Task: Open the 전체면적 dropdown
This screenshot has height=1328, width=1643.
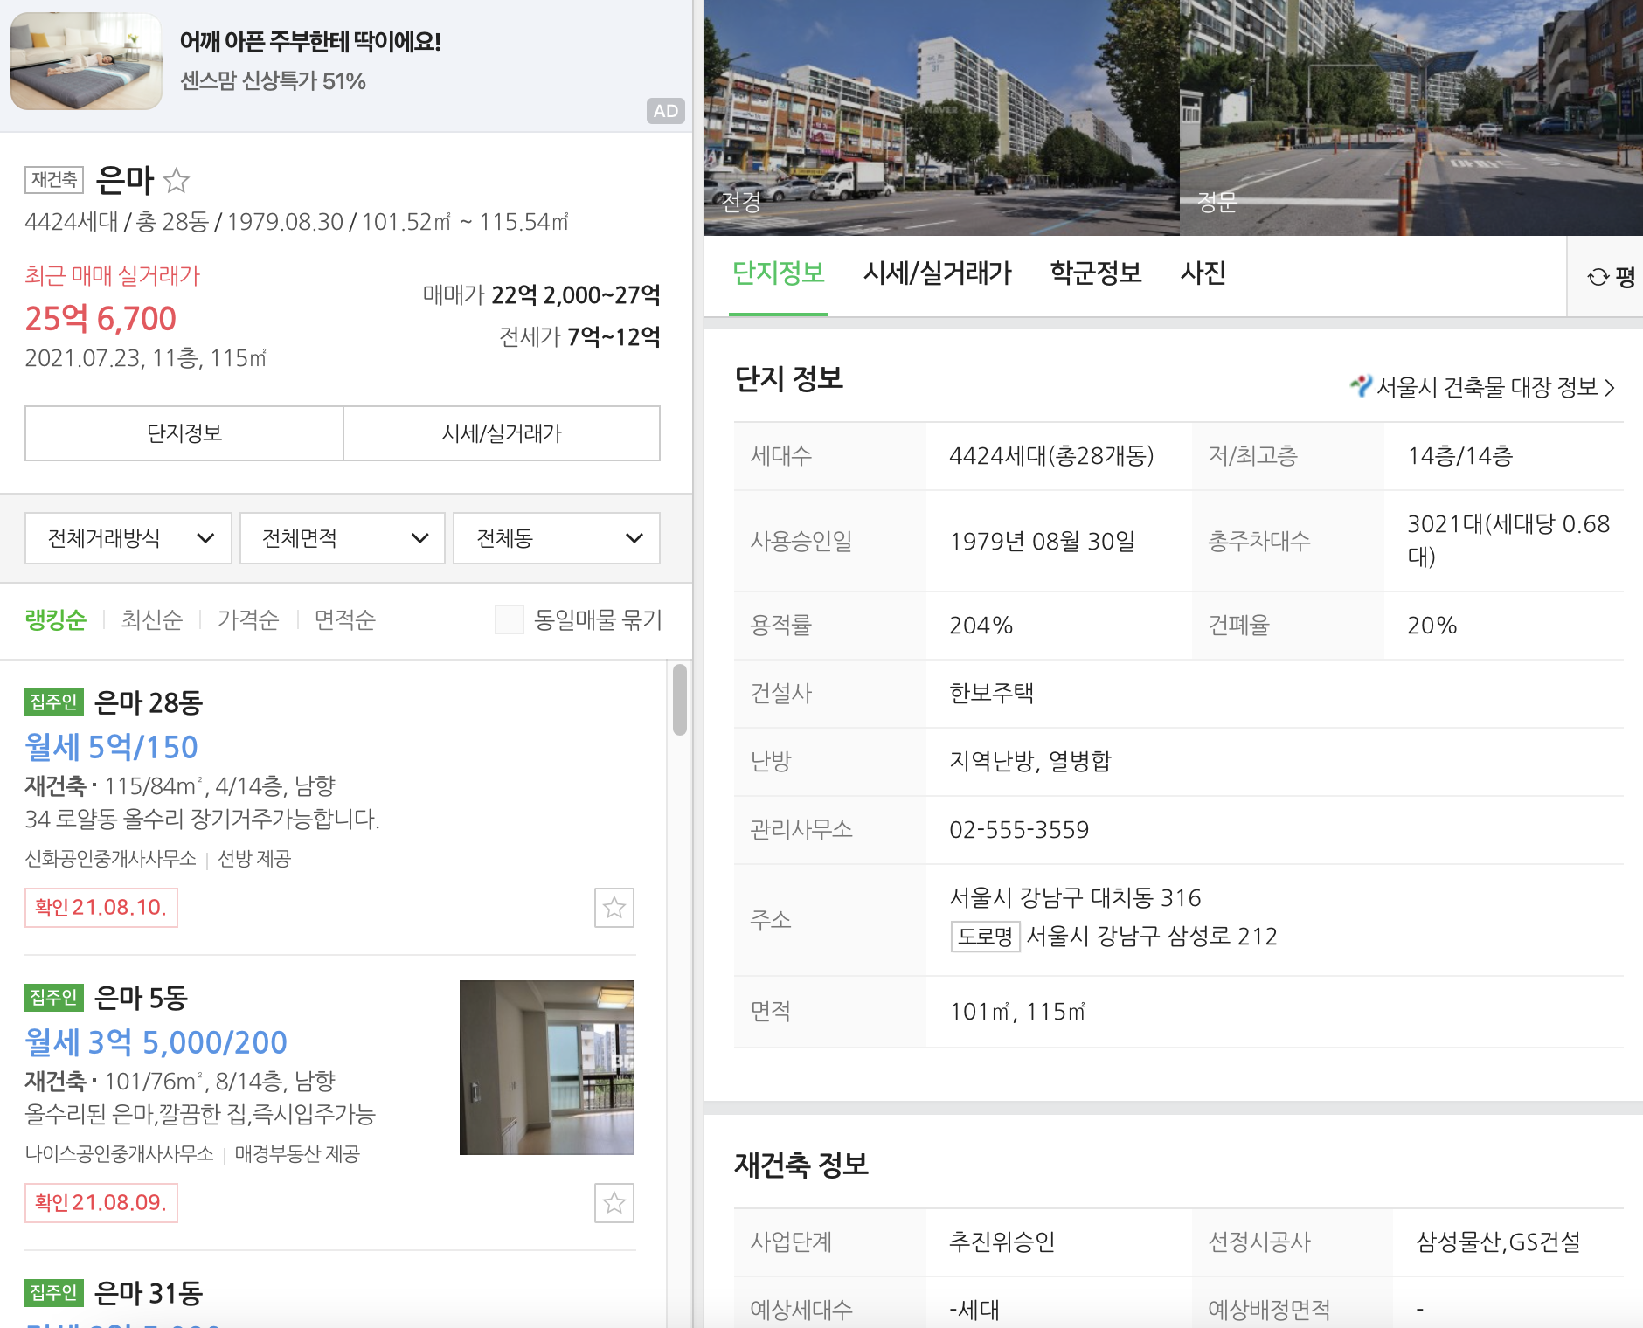Action: click(x=343, y=538)
